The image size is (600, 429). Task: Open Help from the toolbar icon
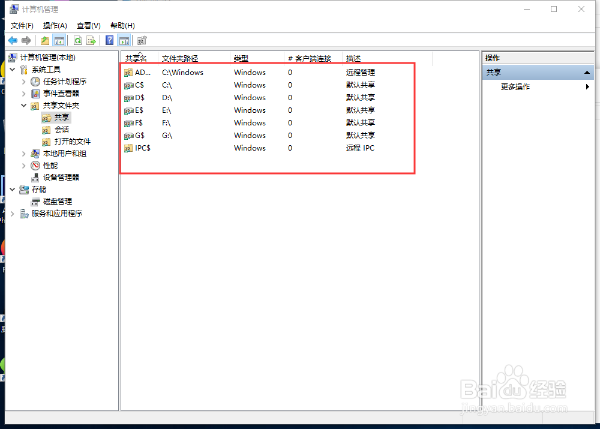pyautogui.click(x=109, y=40)
